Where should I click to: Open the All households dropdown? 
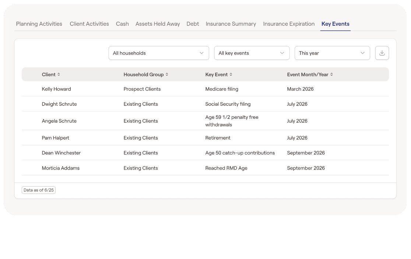pos(159,53)
